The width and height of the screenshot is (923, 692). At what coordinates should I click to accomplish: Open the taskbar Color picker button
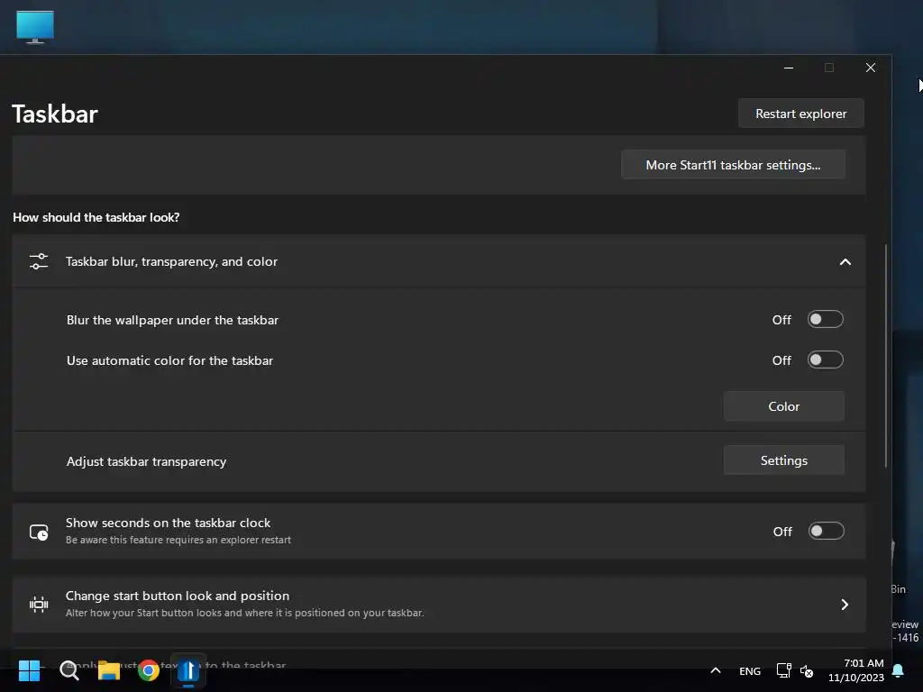783,406
